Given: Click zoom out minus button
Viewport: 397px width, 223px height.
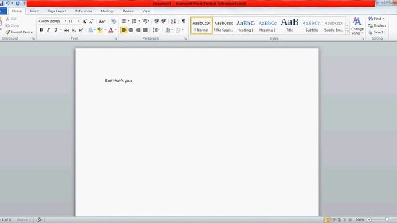Looking at the screenshot, I should pyautogui.click(x=369, y=220).
